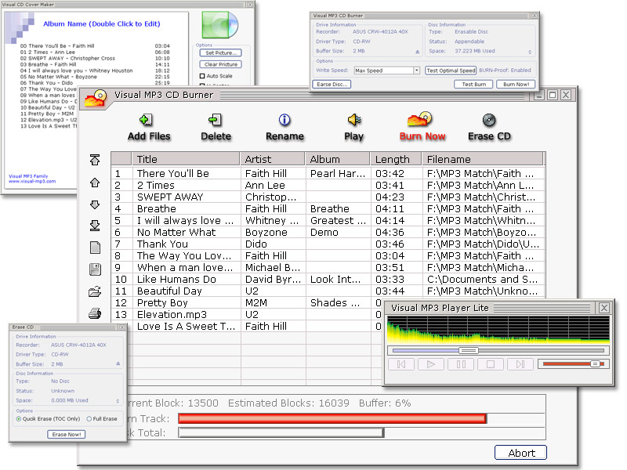Open a track list with folder icon

point(95,291)
